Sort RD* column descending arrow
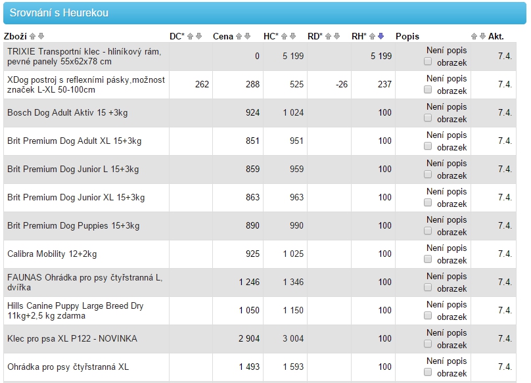This screenshot has height=383, width=531. tap(337, 37)
